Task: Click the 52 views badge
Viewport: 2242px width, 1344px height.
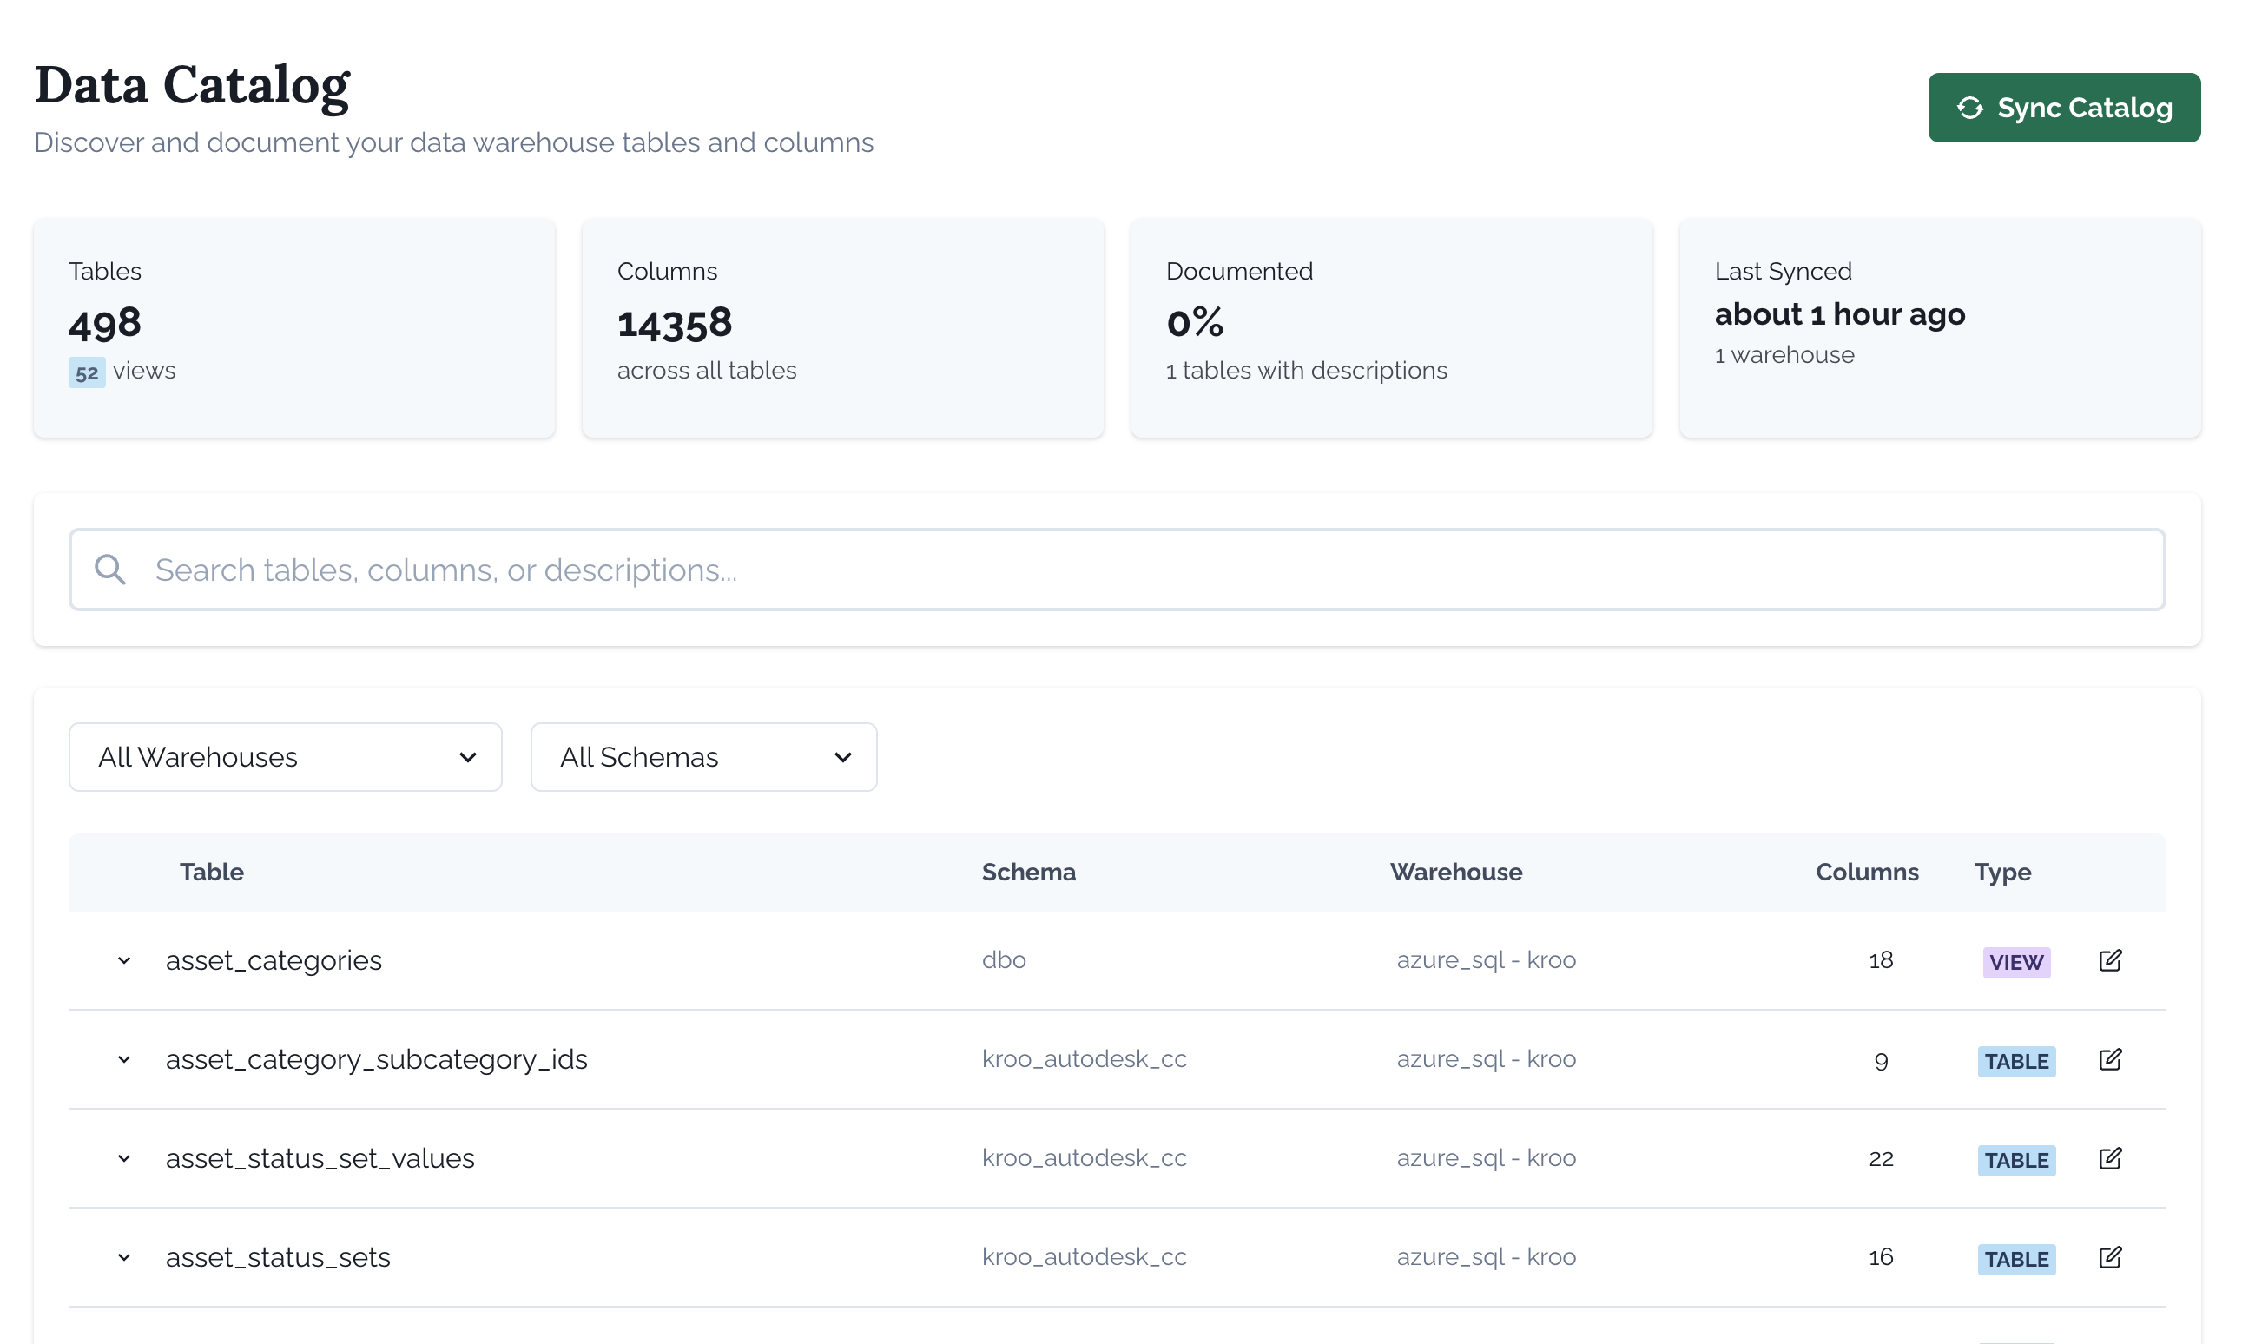Action: (87, 372)
